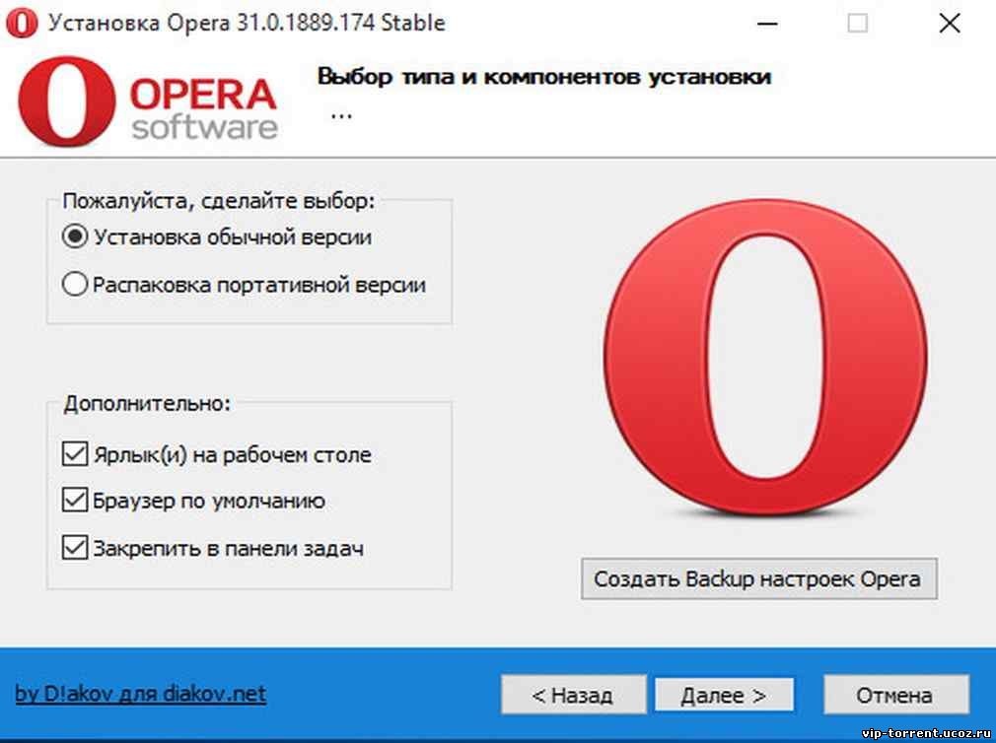Click the large red Opera O logo

click(x=765, y=358)
